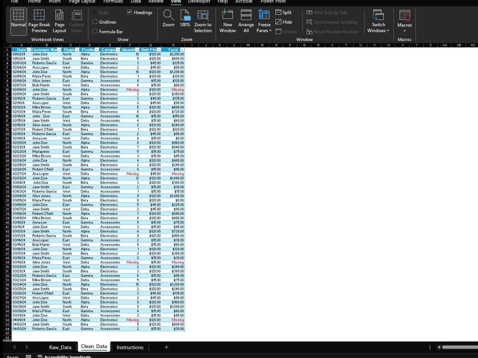
Task: Click Select All corner of grid
Action: (7, 45)
